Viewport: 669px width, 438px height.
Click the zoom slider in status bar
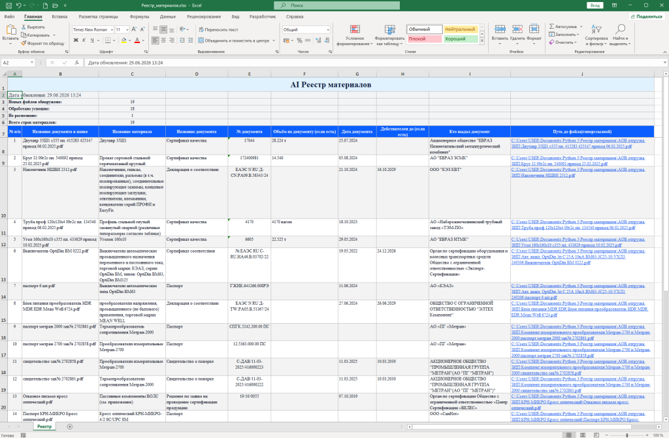tap(627, 435)
